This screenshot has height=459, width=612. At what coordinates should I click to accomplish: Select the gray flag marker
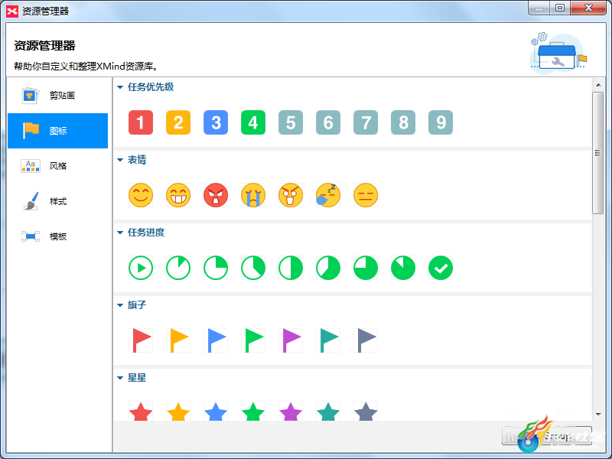pos(366,340)
